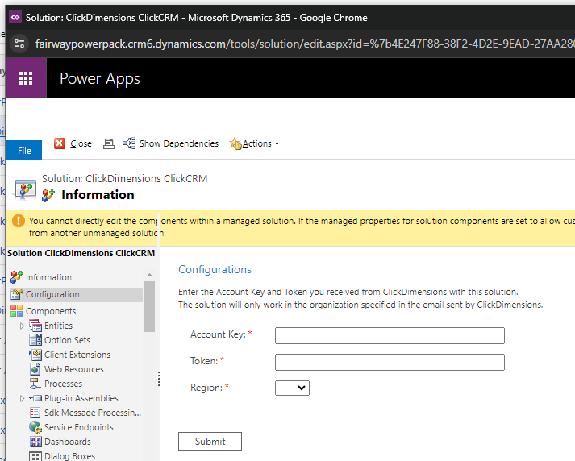Click the warning icon in yellow banner

pos(19,221)
